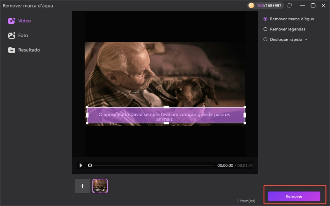This screenshot has width=330, height=206.
Task: Click the top-left corner handle of selection
Action: [87, 107]
